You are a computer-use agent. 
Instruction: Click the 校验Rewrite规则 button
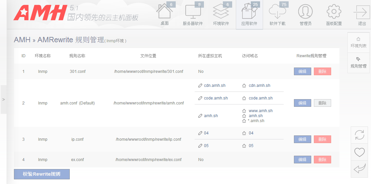[x=42, y=174]
